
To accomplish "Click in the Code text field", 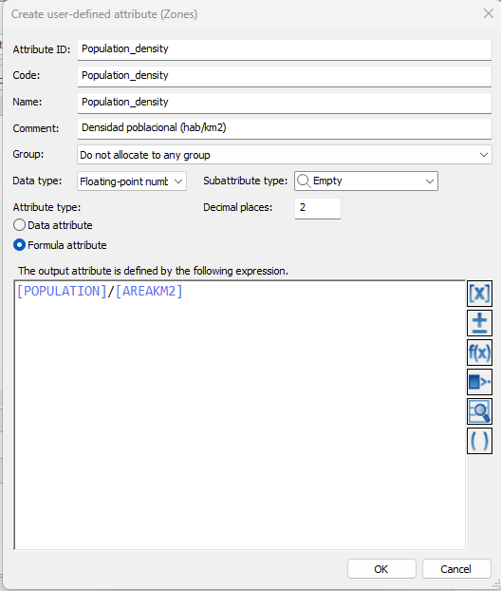I will 285,76.
